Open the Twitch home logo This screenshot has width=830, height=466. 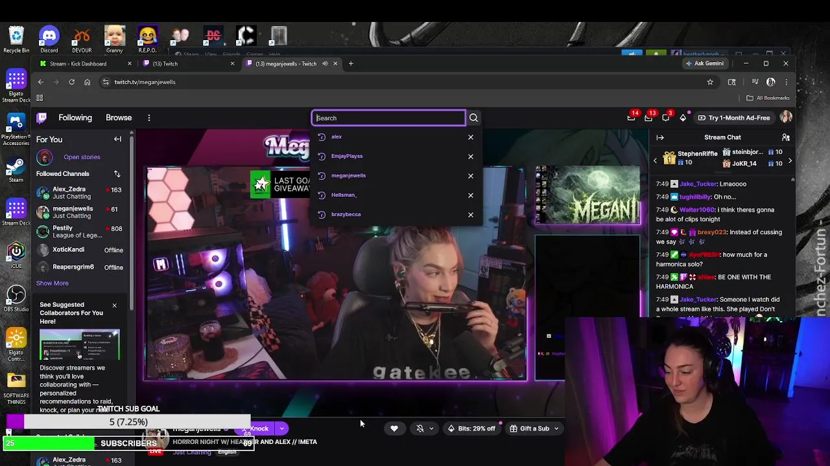tap(41, 118)
